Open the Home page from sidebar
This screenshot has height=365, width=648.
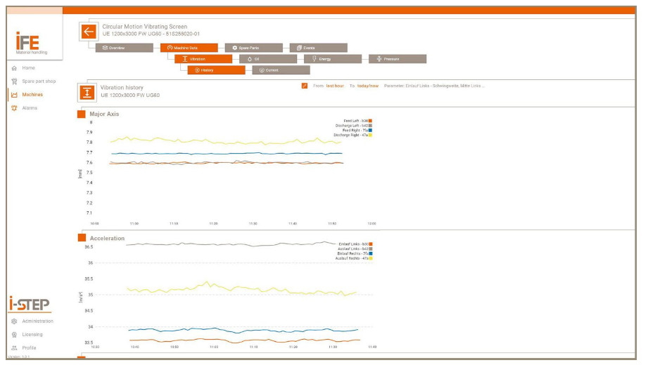coord(28,68)
